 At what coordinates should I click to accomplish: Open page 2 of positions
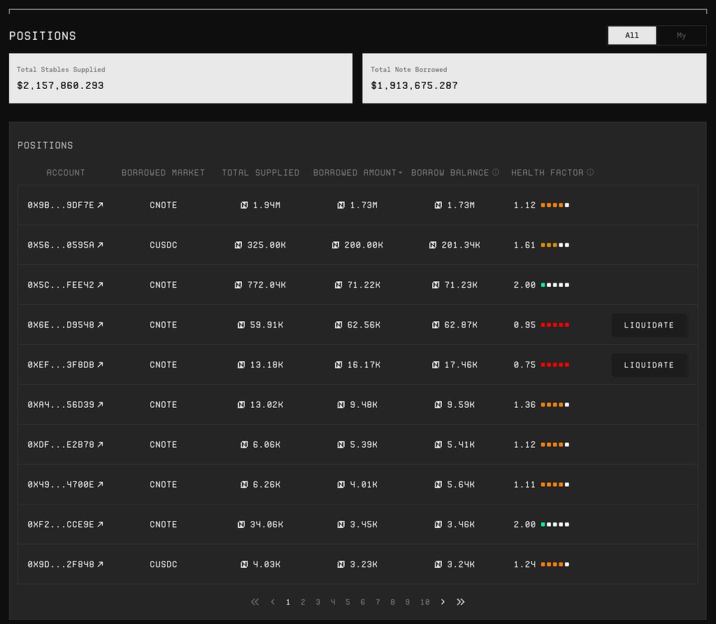click(303, 602)
